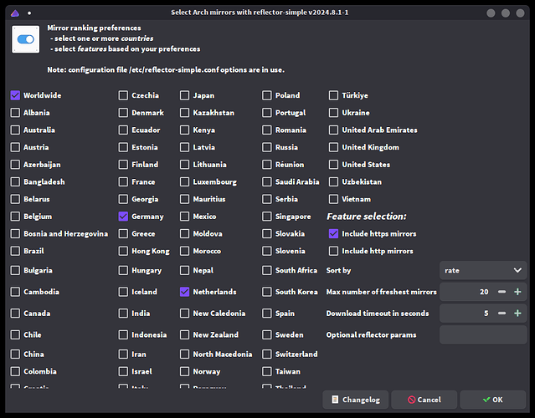535x418 pixels.
Task: Decrease max number of freshest mirrors
Action: point(502,292)
